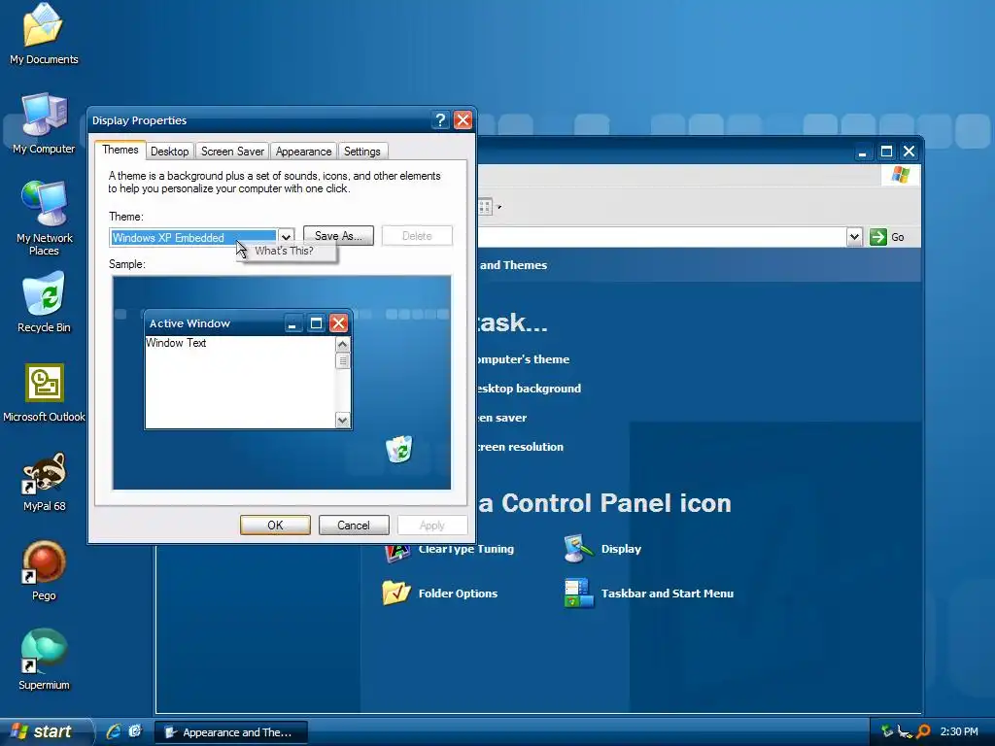
Task: Choose the What's This? context menu item
Action: (x=285, y=251)
